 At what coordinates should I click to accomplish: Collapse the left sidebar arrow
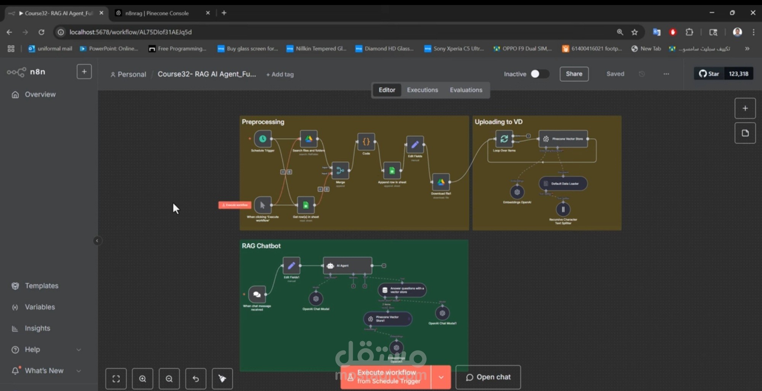click(x=97, y=241)
